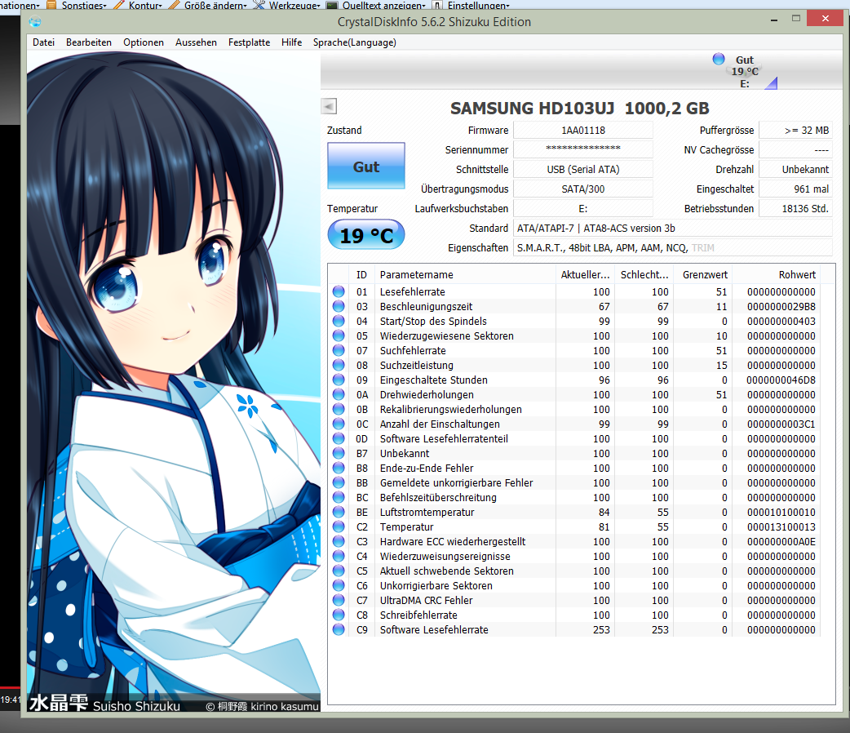Click status icon for Start/Stop des Spindels
The image size is (850, 733).
(x=339, y=321)
